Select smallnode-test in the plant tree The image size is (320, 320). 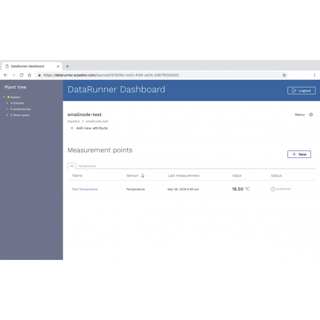coord(22,109)
